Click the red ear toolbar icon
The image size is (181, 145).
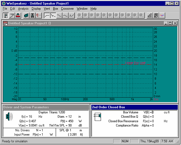coord(39,15)
